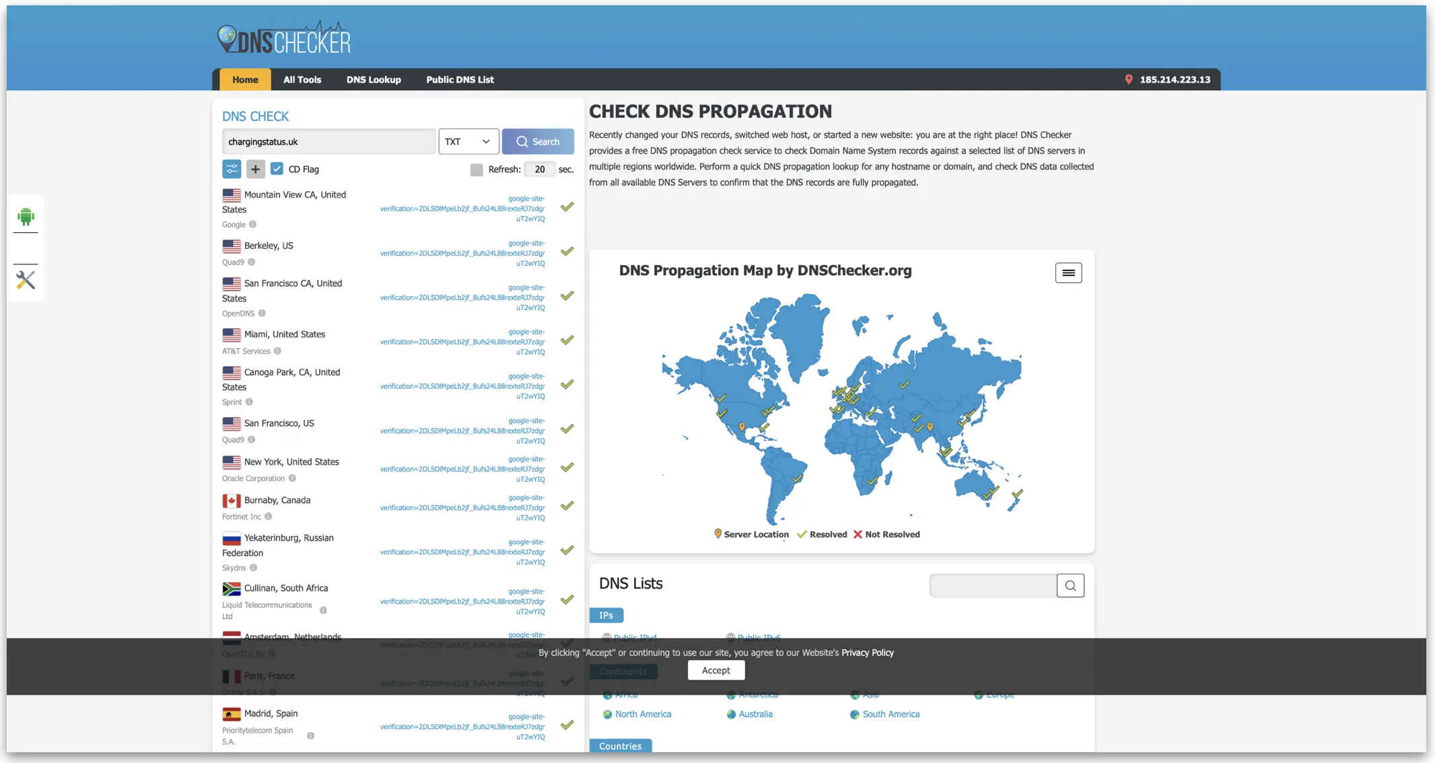
Task: Open the Home tab
Action: pyautogui.click(x=245, y=79)
